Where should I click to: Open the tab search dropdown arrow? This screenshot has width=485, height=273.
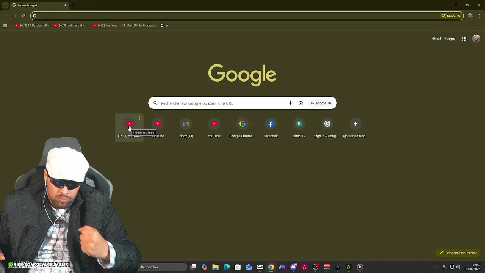(5, 5)
